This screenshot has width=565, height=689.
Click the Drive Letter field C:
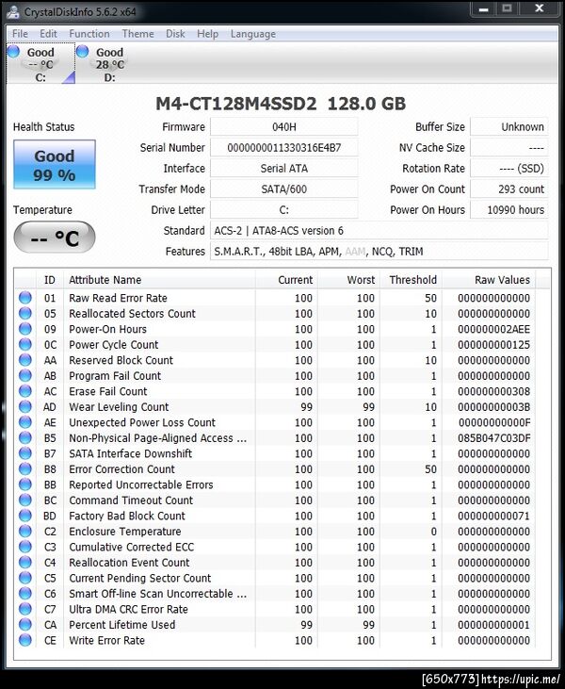(x=284, y=209)
